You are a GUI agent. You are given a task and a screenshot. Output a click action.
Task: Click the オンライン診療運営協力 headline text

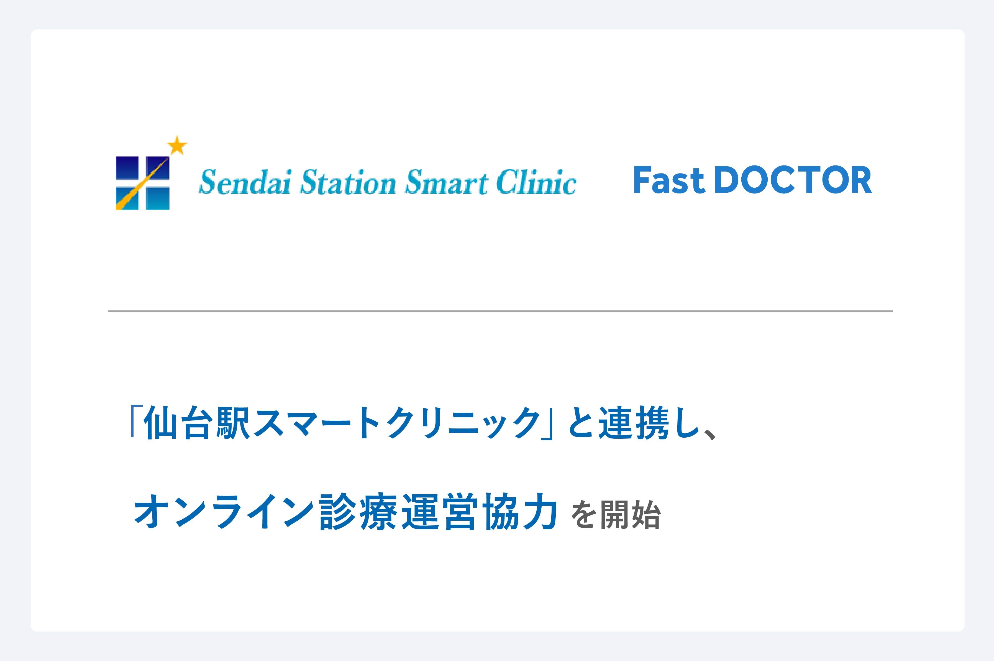[345, 511]
